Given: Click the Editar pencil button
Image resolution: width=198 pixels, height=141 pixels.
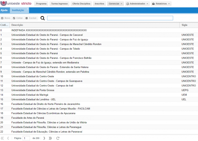Looking at the screenshot, I should 18,18.
